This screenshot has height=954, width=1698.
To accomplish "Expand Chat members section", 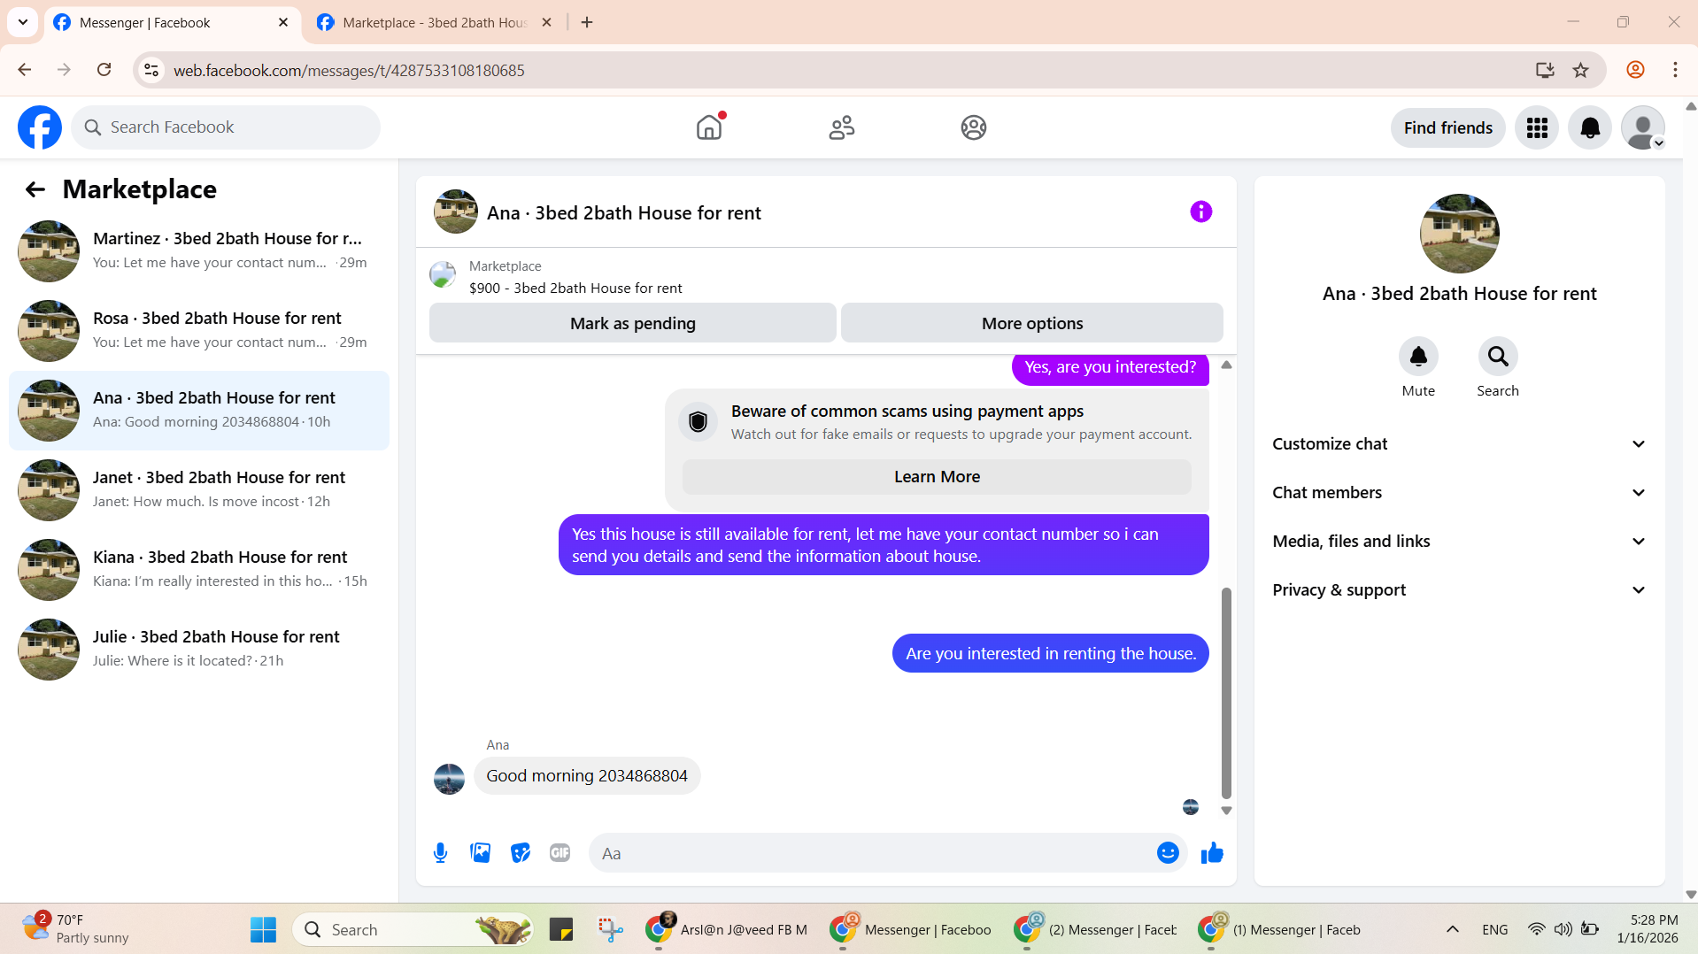I will coord(1459,493).
